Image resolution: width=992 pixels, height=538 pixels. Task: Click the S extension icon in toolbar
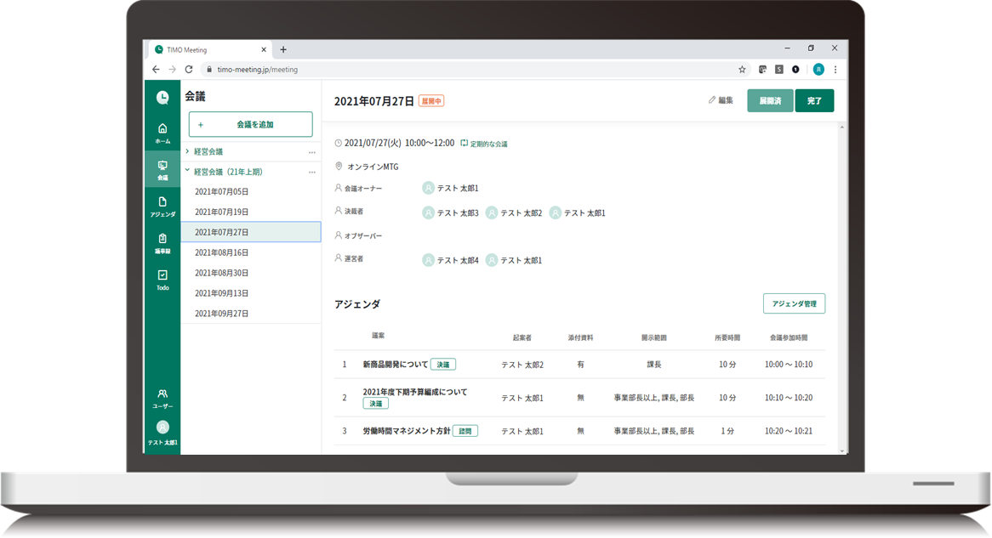pos(778,70)
